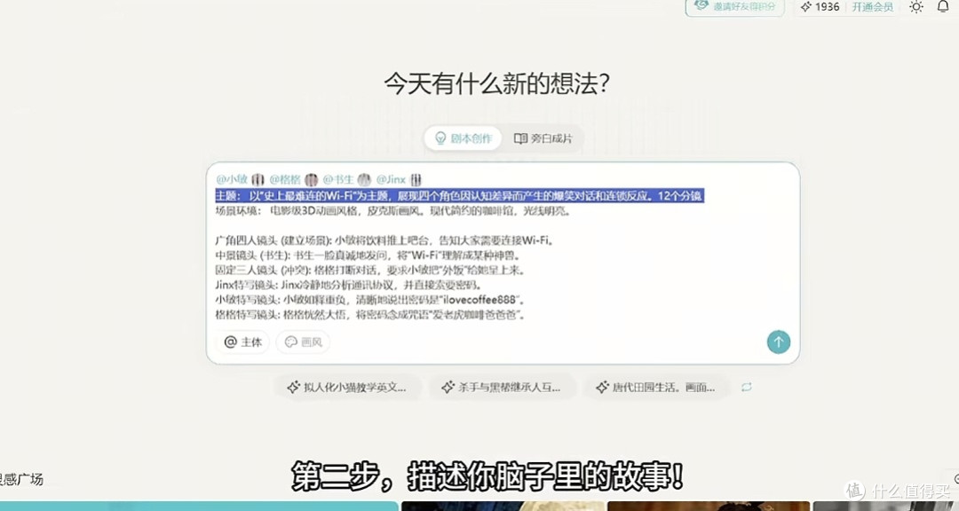Screen dimensions: 959x511
Task: Open the 灵感广场 section heading
Action: 21,479
